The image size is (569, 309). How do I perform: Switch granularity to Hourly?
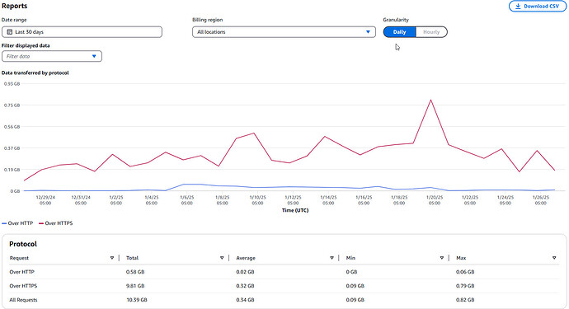431,32
